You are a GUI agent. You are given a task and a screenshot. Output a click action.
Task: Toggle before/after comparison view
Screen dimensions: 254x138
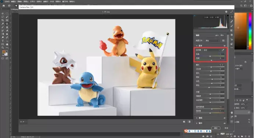pyautogui.click(x=189, y=122)
